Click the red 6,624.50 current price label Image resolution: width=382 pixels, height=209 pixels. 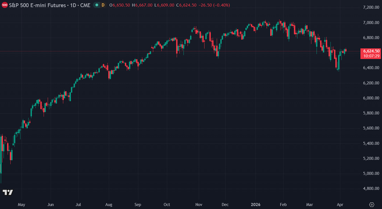(x=370, y=51)
